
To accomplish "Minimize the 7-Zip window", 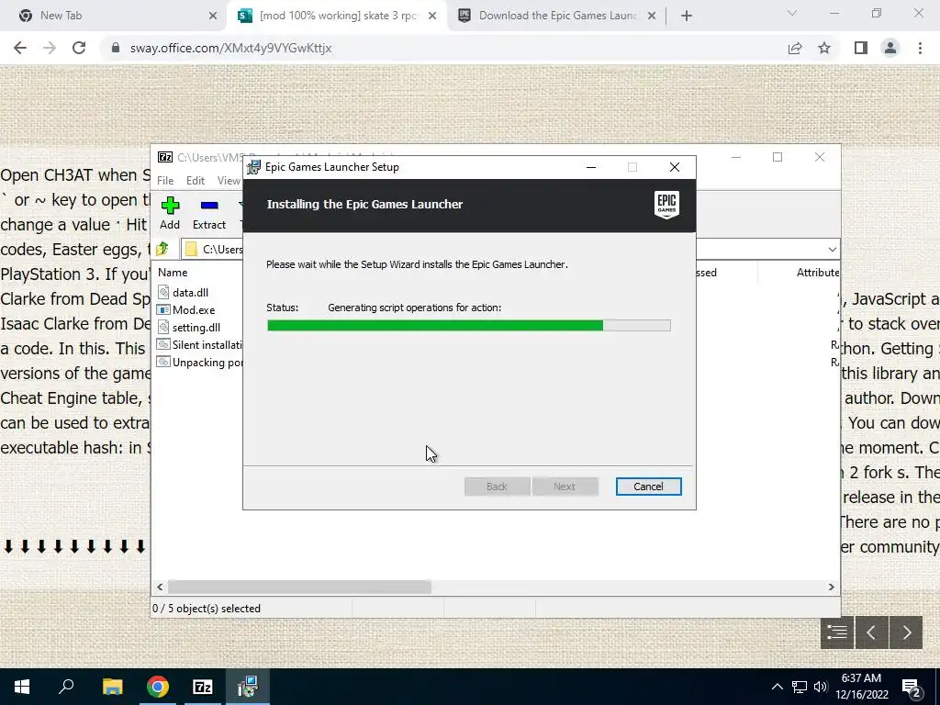I will (x=736, y=157).
